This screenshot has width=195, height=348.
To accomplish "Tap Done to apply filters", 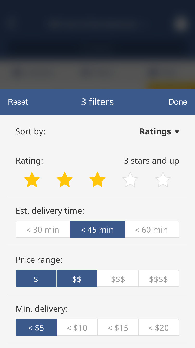I will point(178,102).
